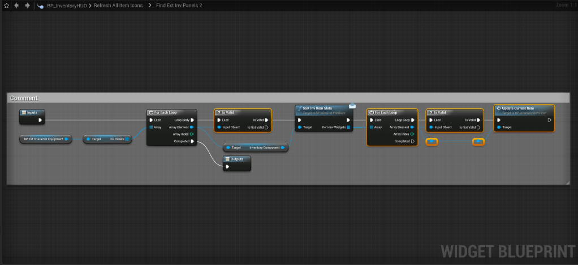
Task: Click the BP Ext Character Equipment variable node
Action: click(x=45, y=138)
